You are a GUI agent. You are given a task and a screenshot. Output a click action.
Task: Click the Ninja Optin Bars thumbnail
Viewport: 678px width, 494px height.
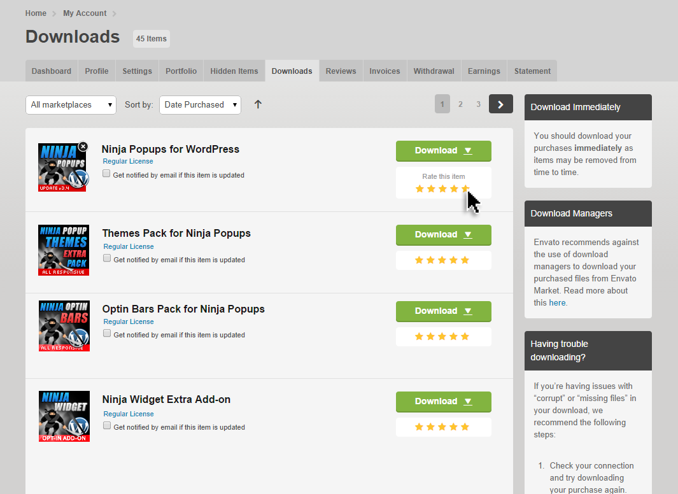(64, 326)
